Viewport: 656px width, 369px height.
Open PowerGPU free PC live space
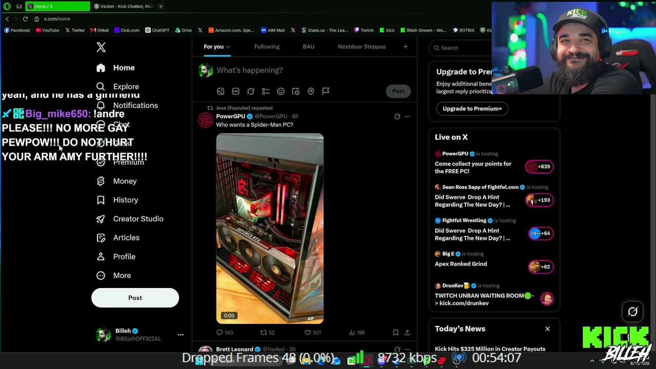pos(494,163)
